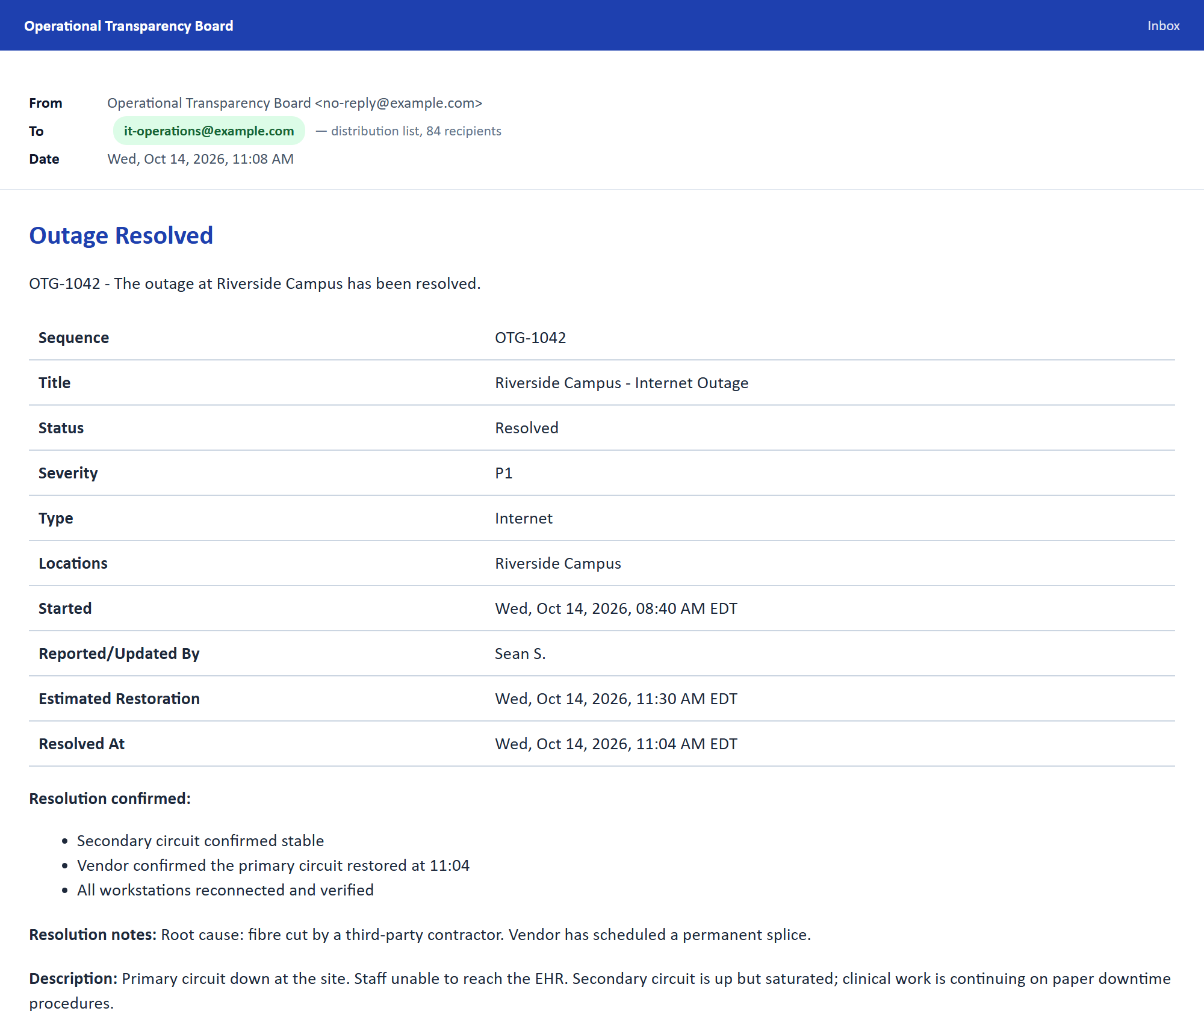Click the Locations value 'Riverside Campus'
Screen dimensions: 1204x1011
(557, 563)
